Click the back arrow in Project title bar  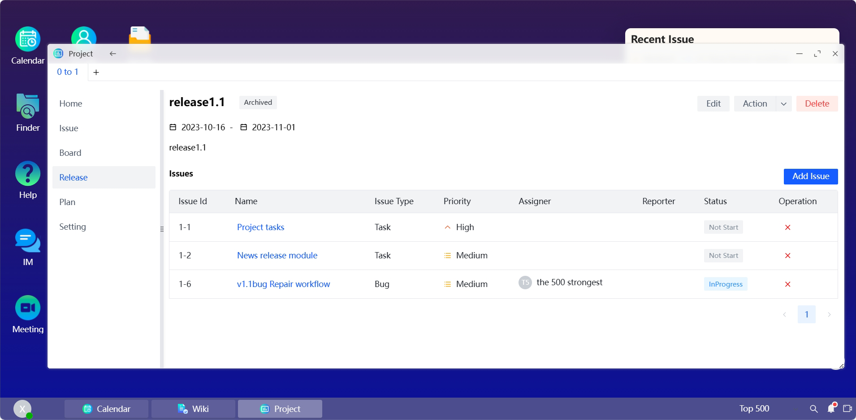coord(113,54)
